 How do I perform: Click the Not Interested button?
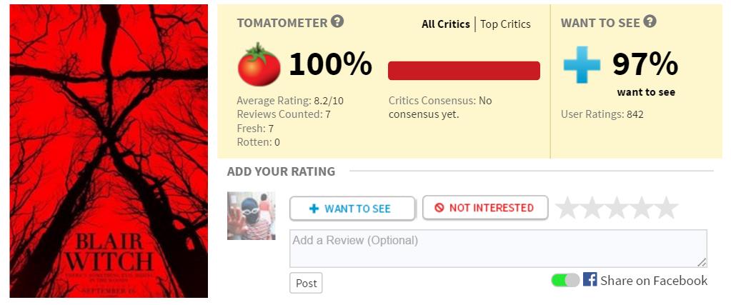coord(485,208)
